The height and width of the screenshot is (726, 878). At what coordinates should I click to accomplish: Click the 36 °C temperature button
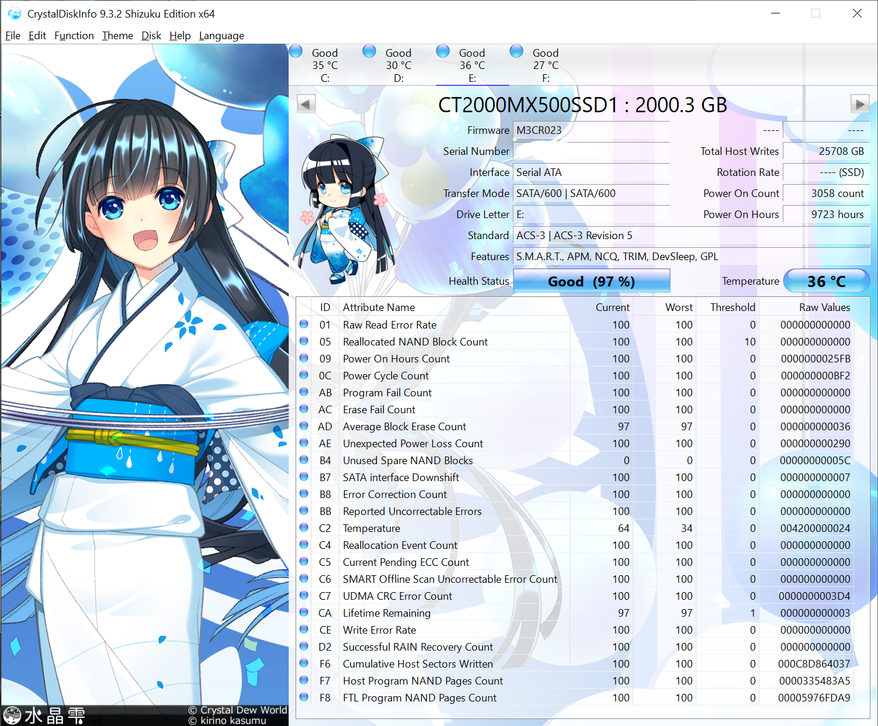point(826,281)
